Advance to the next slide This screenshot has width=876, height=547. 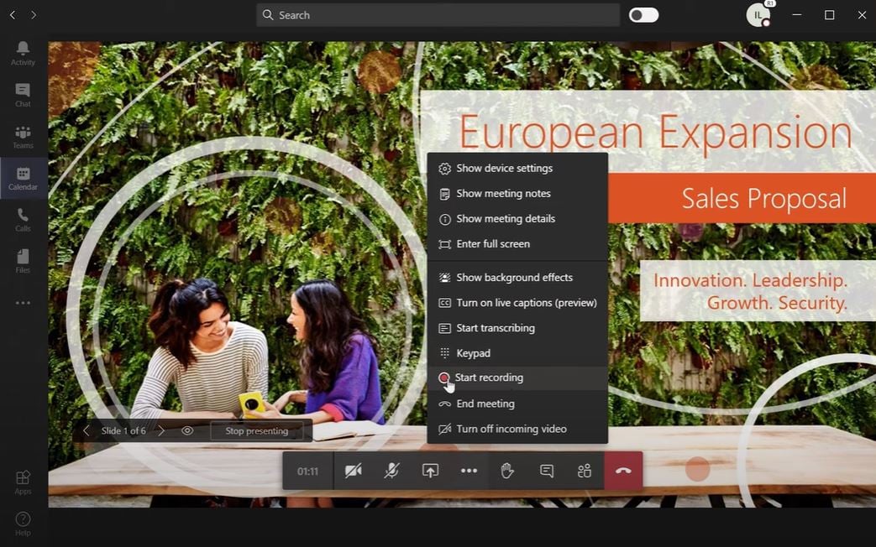coord(161,431)
